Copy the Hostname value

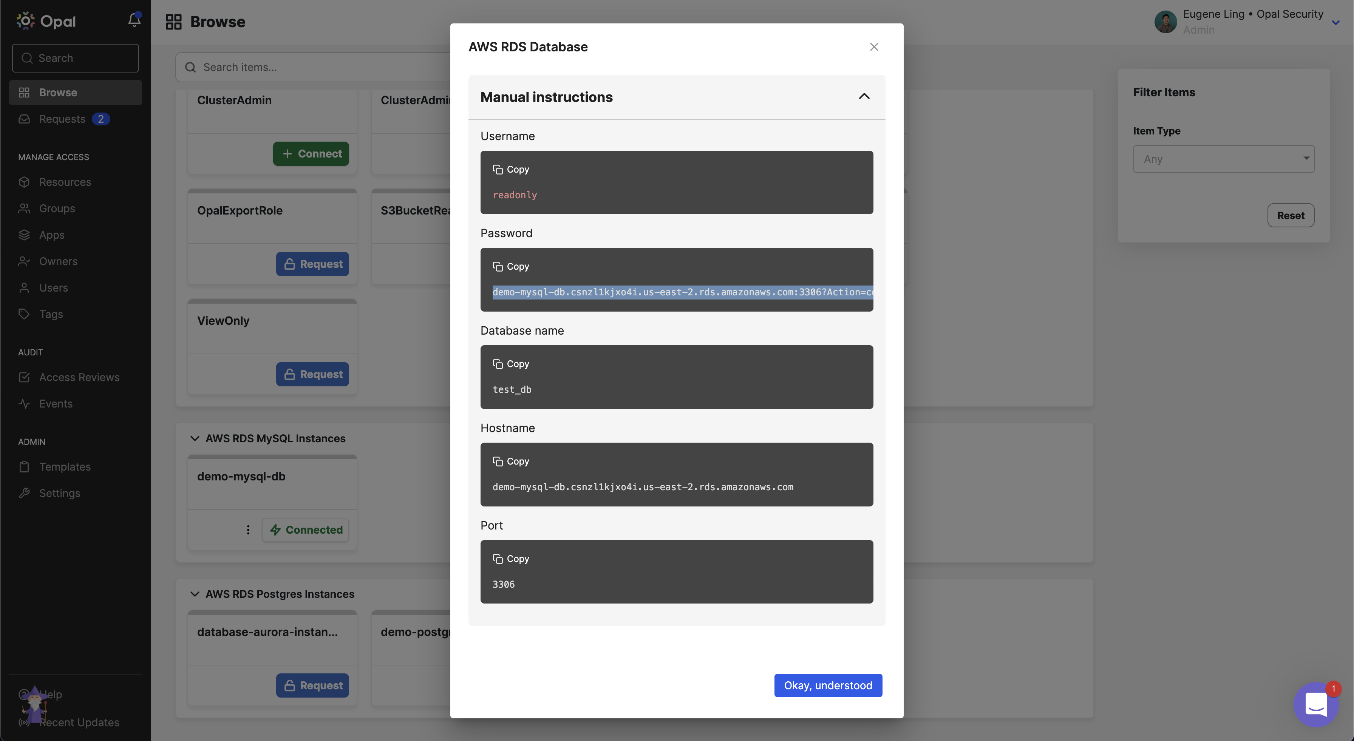coord(510,461)
